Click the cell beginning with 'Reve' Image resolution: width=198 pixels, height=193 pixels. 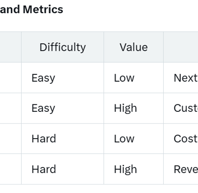(181, 169)
